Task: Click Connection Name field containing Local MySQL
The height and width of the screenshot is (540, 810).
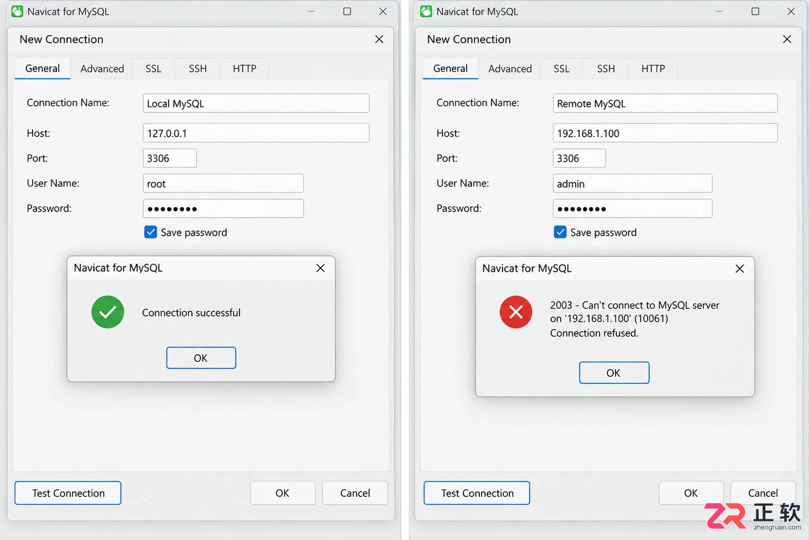Action: (x=256, y=103)
